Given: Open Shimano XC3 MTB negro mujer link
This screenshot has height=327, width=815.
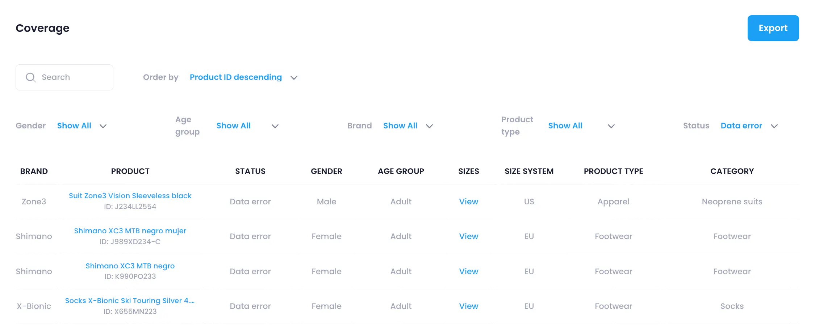Looking at the screenshot, I should [x=130, y=231].
